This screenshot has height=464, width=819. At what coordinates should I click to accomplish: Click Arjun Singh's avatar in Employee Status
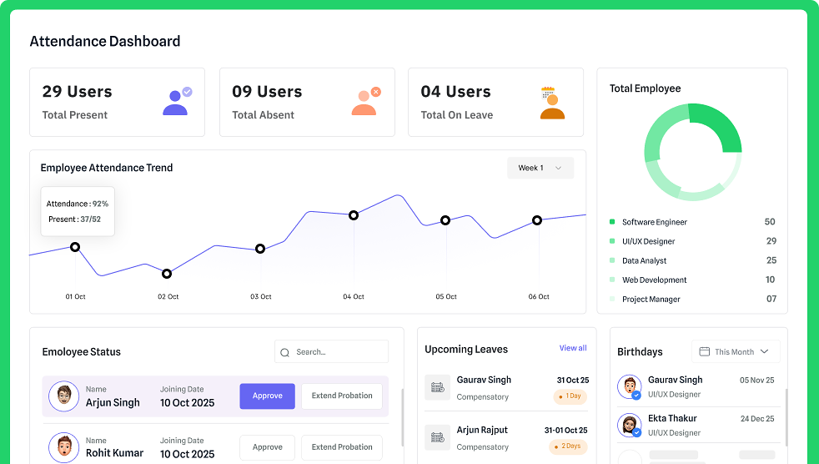(x=63, y=396)
